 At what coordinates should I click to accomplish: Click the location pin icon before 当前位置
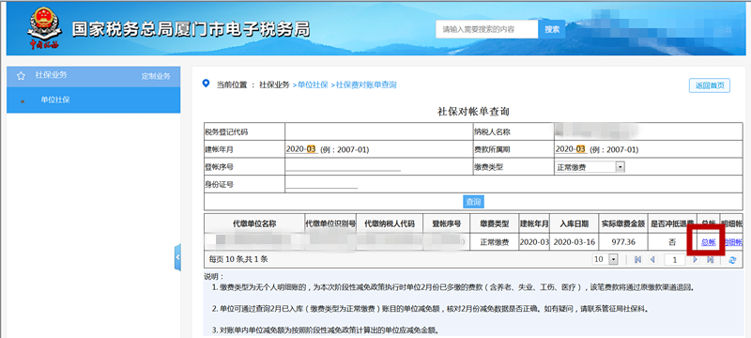[206, 84]
